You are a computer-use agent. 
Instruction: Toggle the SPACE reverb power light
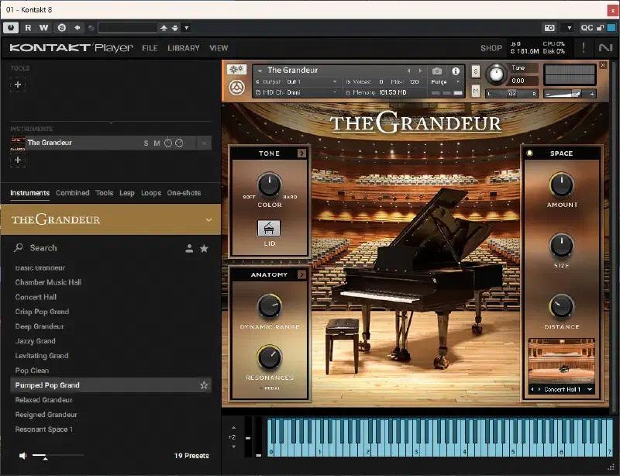point(529,153)
